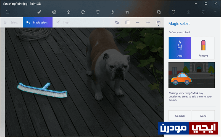Open the History clock icon
The width and height of the screenshot is (221, 137).
pyautogui.click(x=188, y=12)
